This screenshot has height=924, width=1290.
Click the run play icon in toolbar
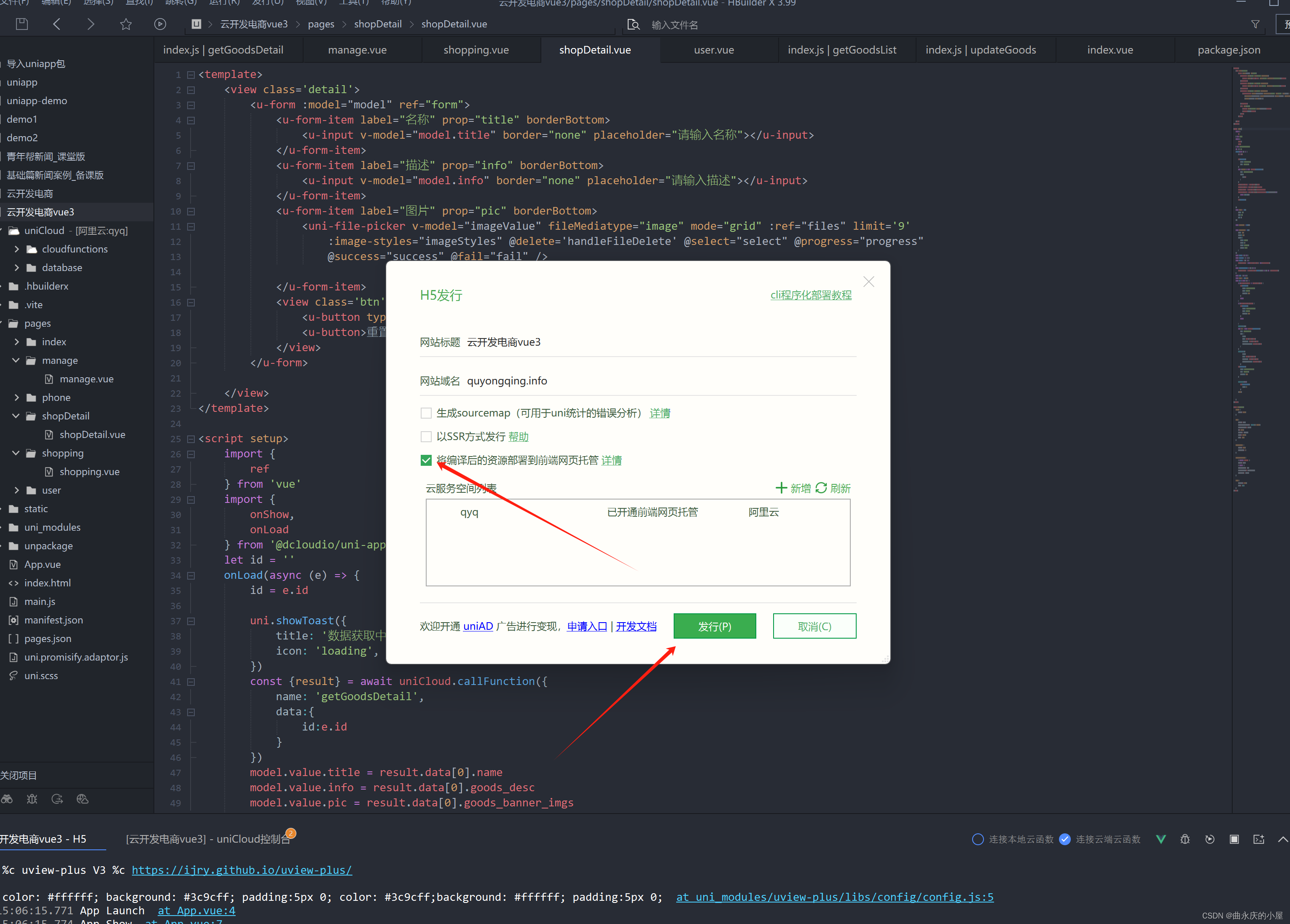(160, 24)
